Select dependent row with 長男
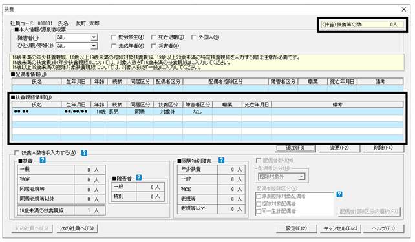 207,112
